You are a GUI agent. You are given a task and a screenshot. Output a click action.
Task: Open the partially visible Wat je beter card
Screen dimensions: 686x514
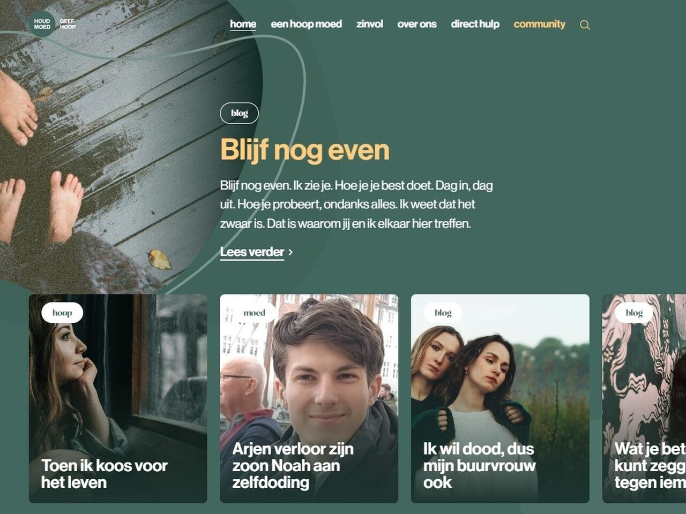tap(644, 398)
